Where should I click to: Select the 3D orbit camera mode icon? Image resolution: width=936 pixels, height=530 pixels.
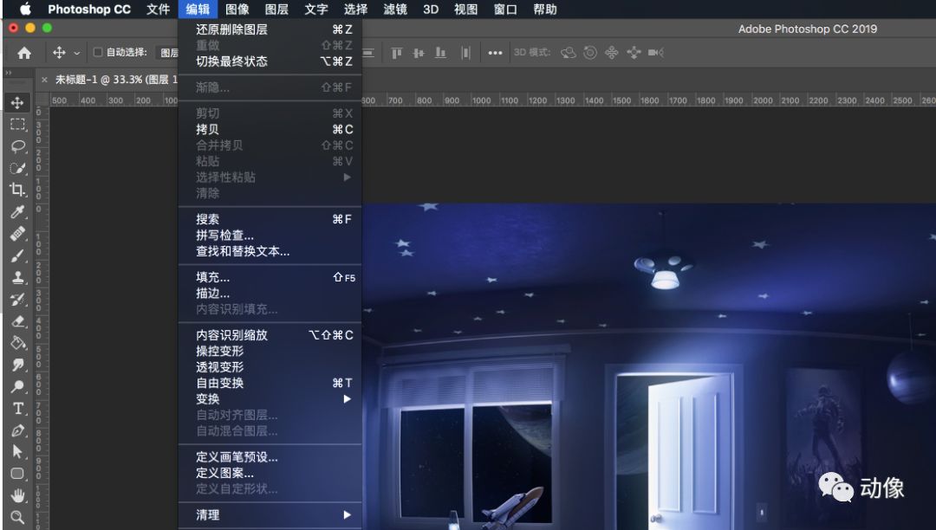(568, 52)
